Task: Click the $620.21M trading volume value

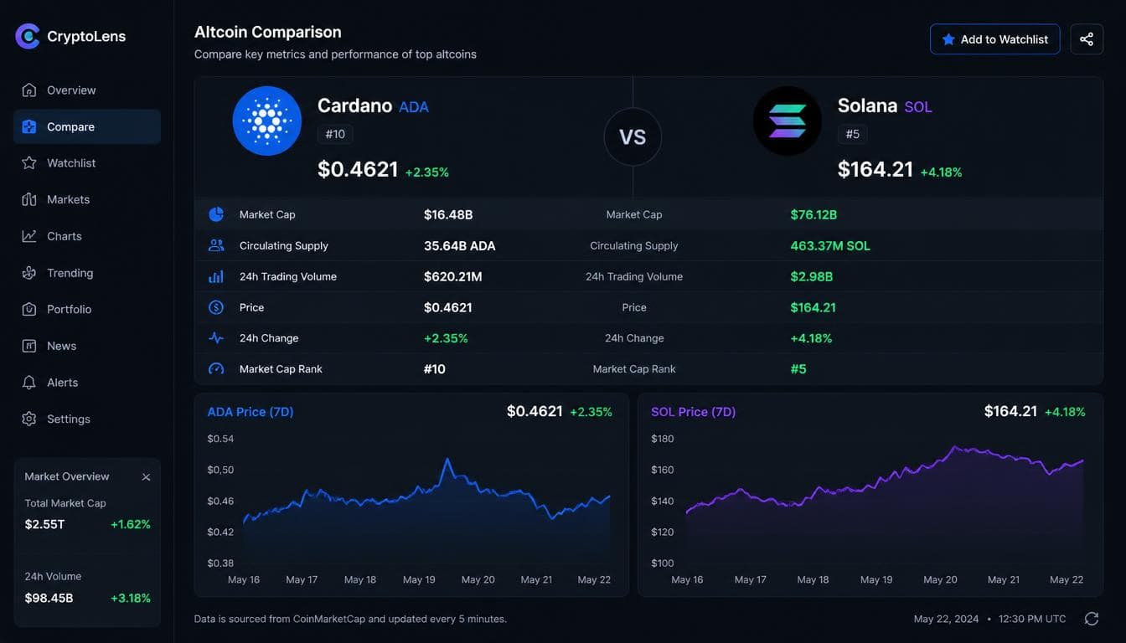Action: (453, 276)
